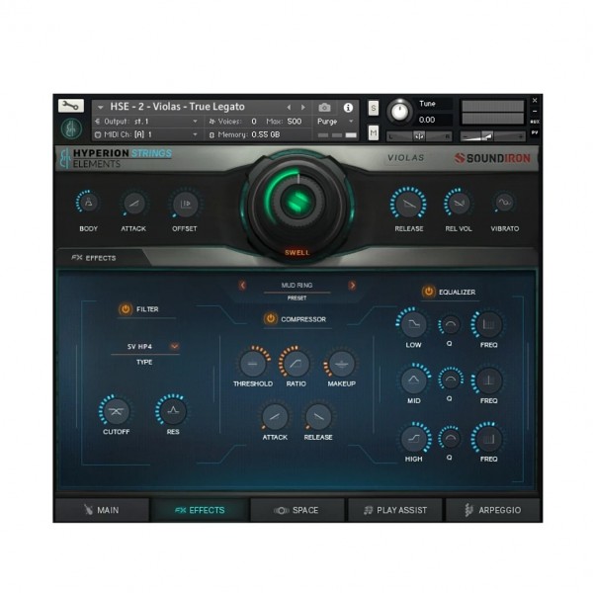Click the pv button on right edge
Viewport: 593px width, 593px height.
point(535,132)
